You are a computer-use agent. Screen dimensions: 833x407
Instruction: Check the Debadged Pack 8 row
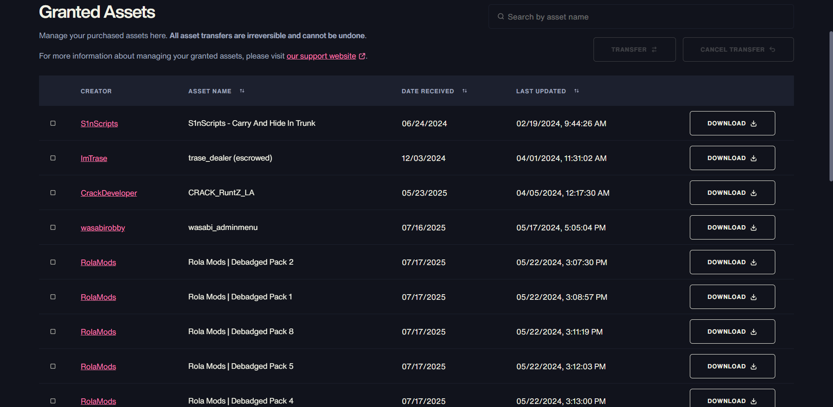coord(53,332)
